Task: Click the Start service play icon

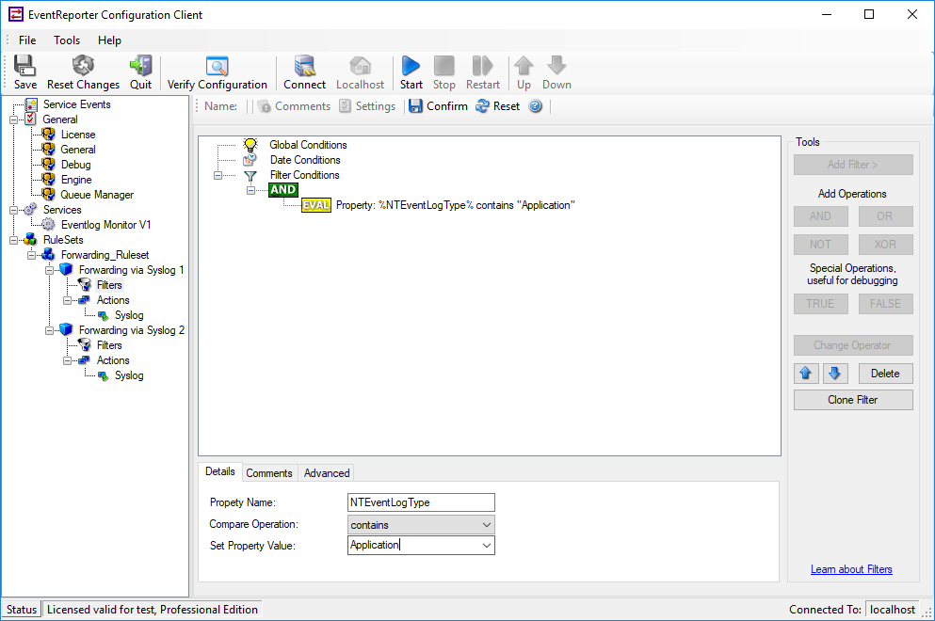Action: coord(411,66)
